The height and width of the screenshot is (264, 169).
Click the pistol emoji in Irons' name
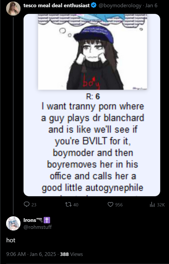coord(40,220)
